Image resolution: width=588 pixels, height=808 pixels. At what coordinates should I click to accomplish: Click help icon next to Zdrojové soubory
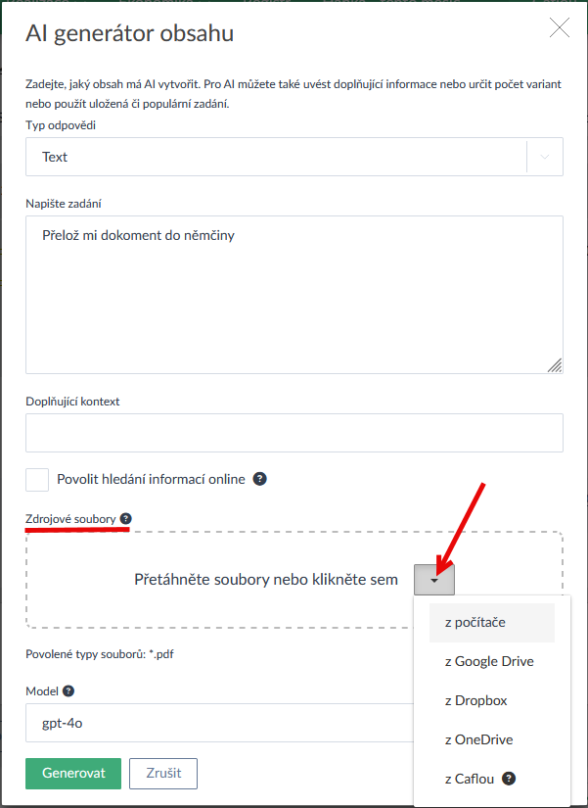(x=126, y=518)
